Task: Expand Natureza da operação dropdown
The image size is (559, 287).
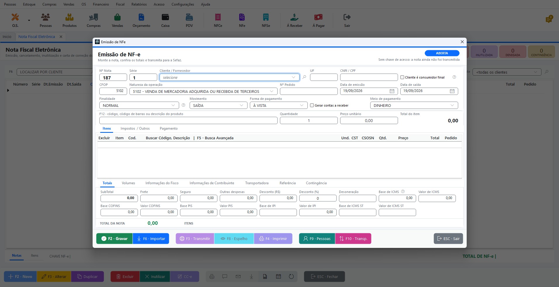Action: tap(272, 91)
